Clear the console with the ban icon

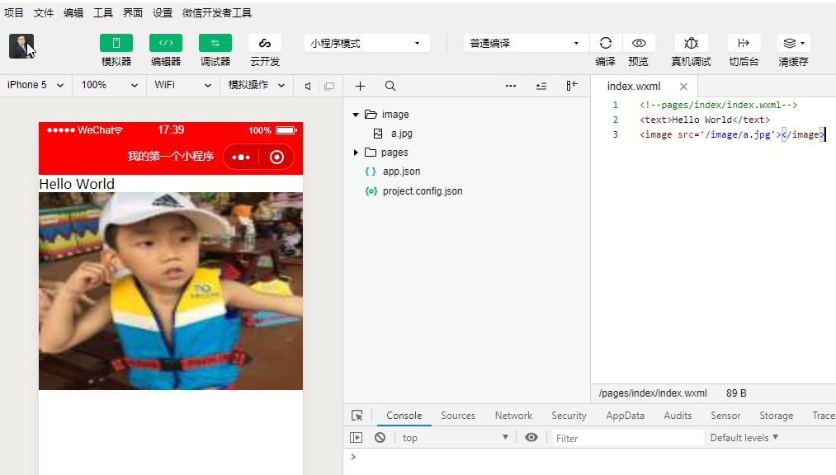click(x=380, y=438)
